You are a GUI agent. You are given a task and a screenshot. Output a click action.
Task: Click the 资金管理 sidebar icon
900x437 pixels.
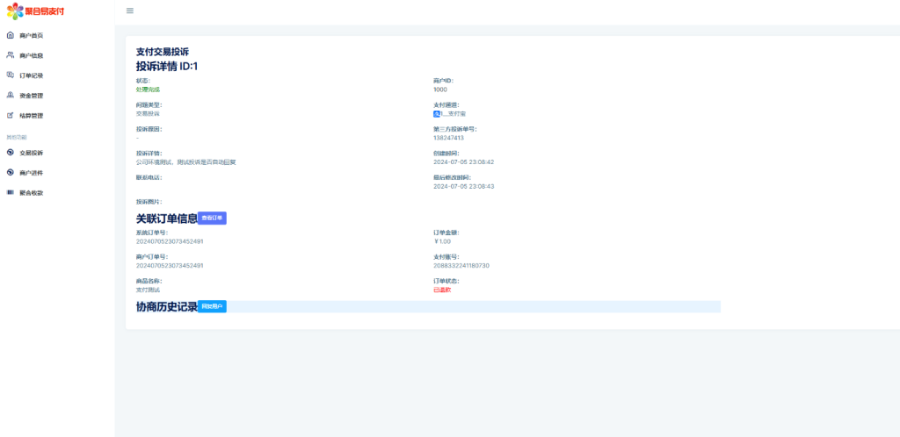click(11, 95)
